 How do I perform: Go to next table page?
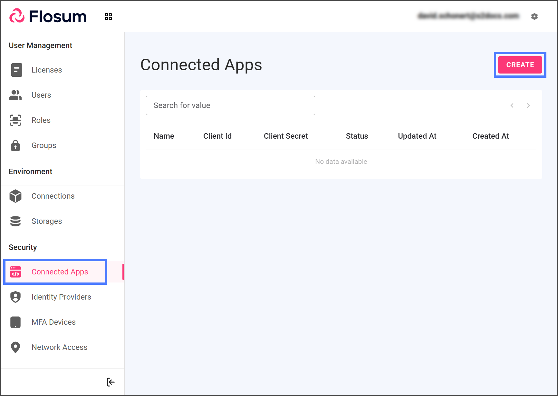click(528, 105)
